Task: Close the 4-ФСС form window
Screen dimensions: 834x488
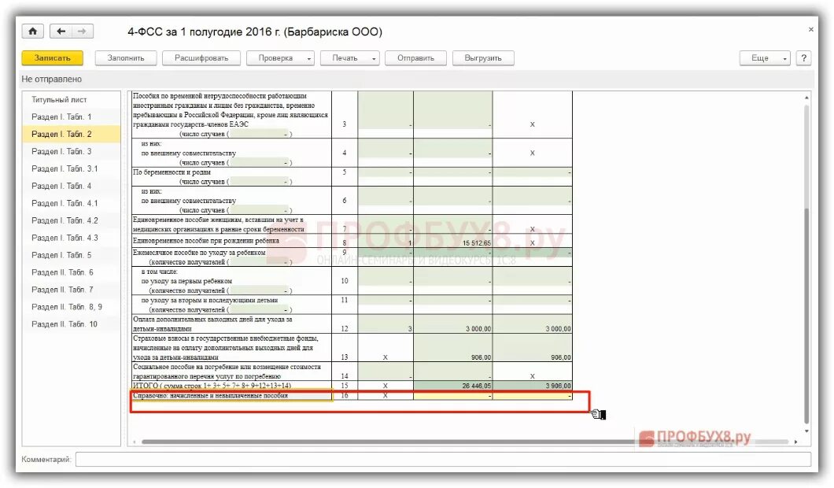Action: 810,28
